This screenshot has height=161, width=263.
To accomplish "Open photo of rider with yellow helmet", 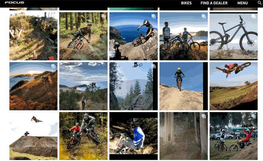I will 183,86.
